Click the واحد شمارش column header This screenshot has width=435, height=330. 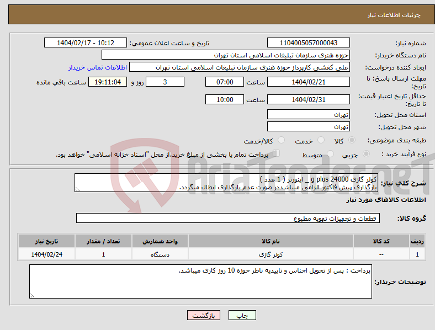click(x=160, y=241)
